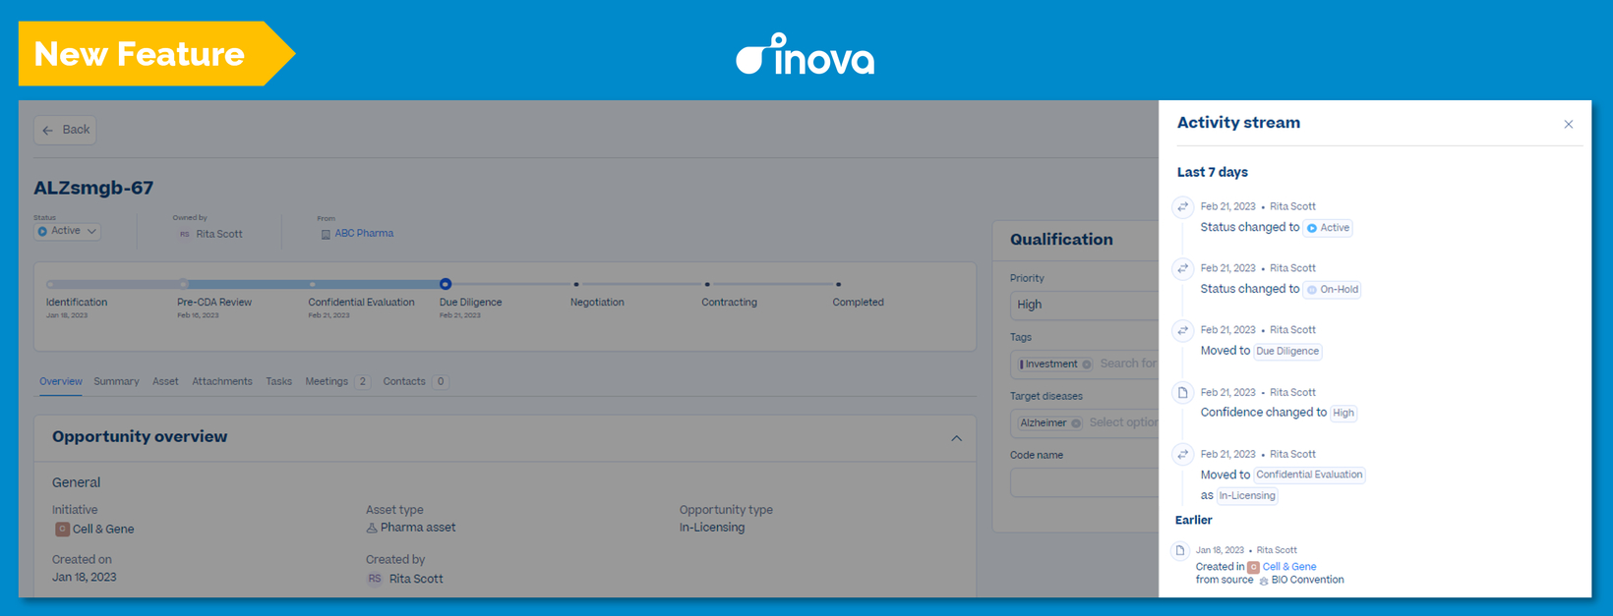
Task: Click the In-Licensing badge in Activity stream
Action: (x=1247, y=496)
